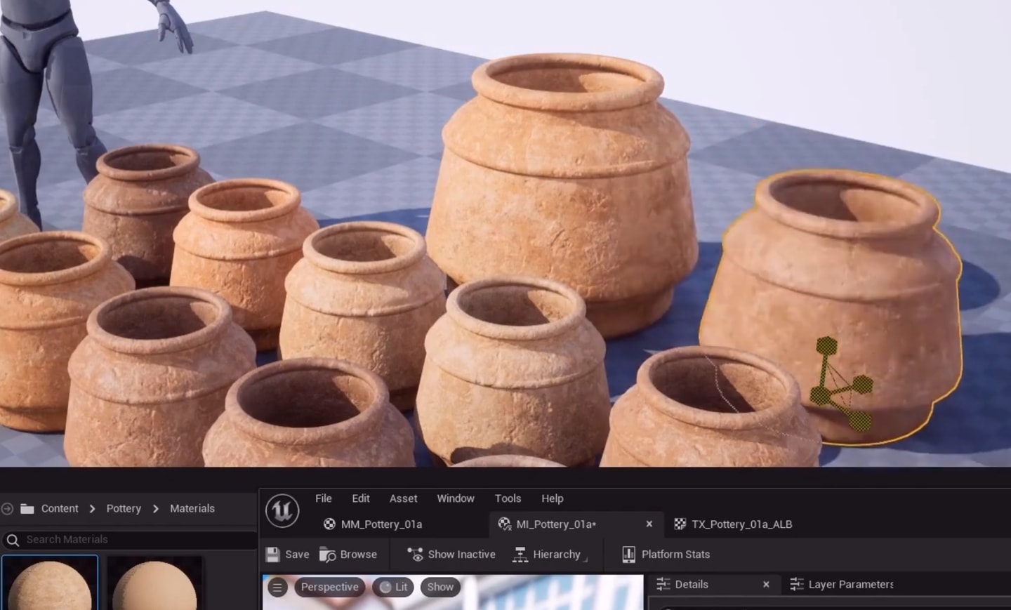Go to the Materials breadcrumb folder
This screenshot has width=1011, height=610.
(192, 508)
